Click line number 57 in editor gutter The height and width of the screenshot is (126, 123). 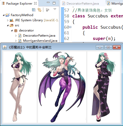click(67, 10)
